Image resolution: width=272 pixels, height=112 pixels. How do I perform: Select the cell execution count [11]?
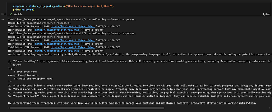pos(3,14)
